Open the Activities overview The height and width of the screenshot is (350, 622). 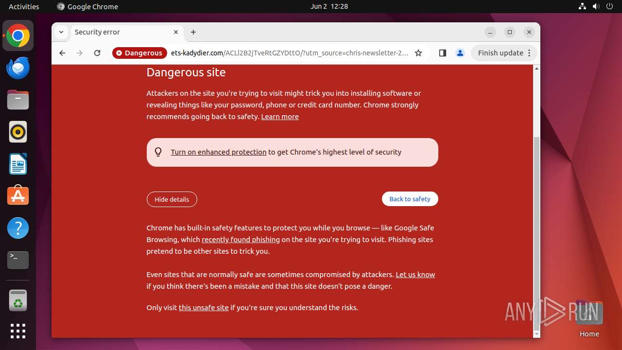point(24,6)
